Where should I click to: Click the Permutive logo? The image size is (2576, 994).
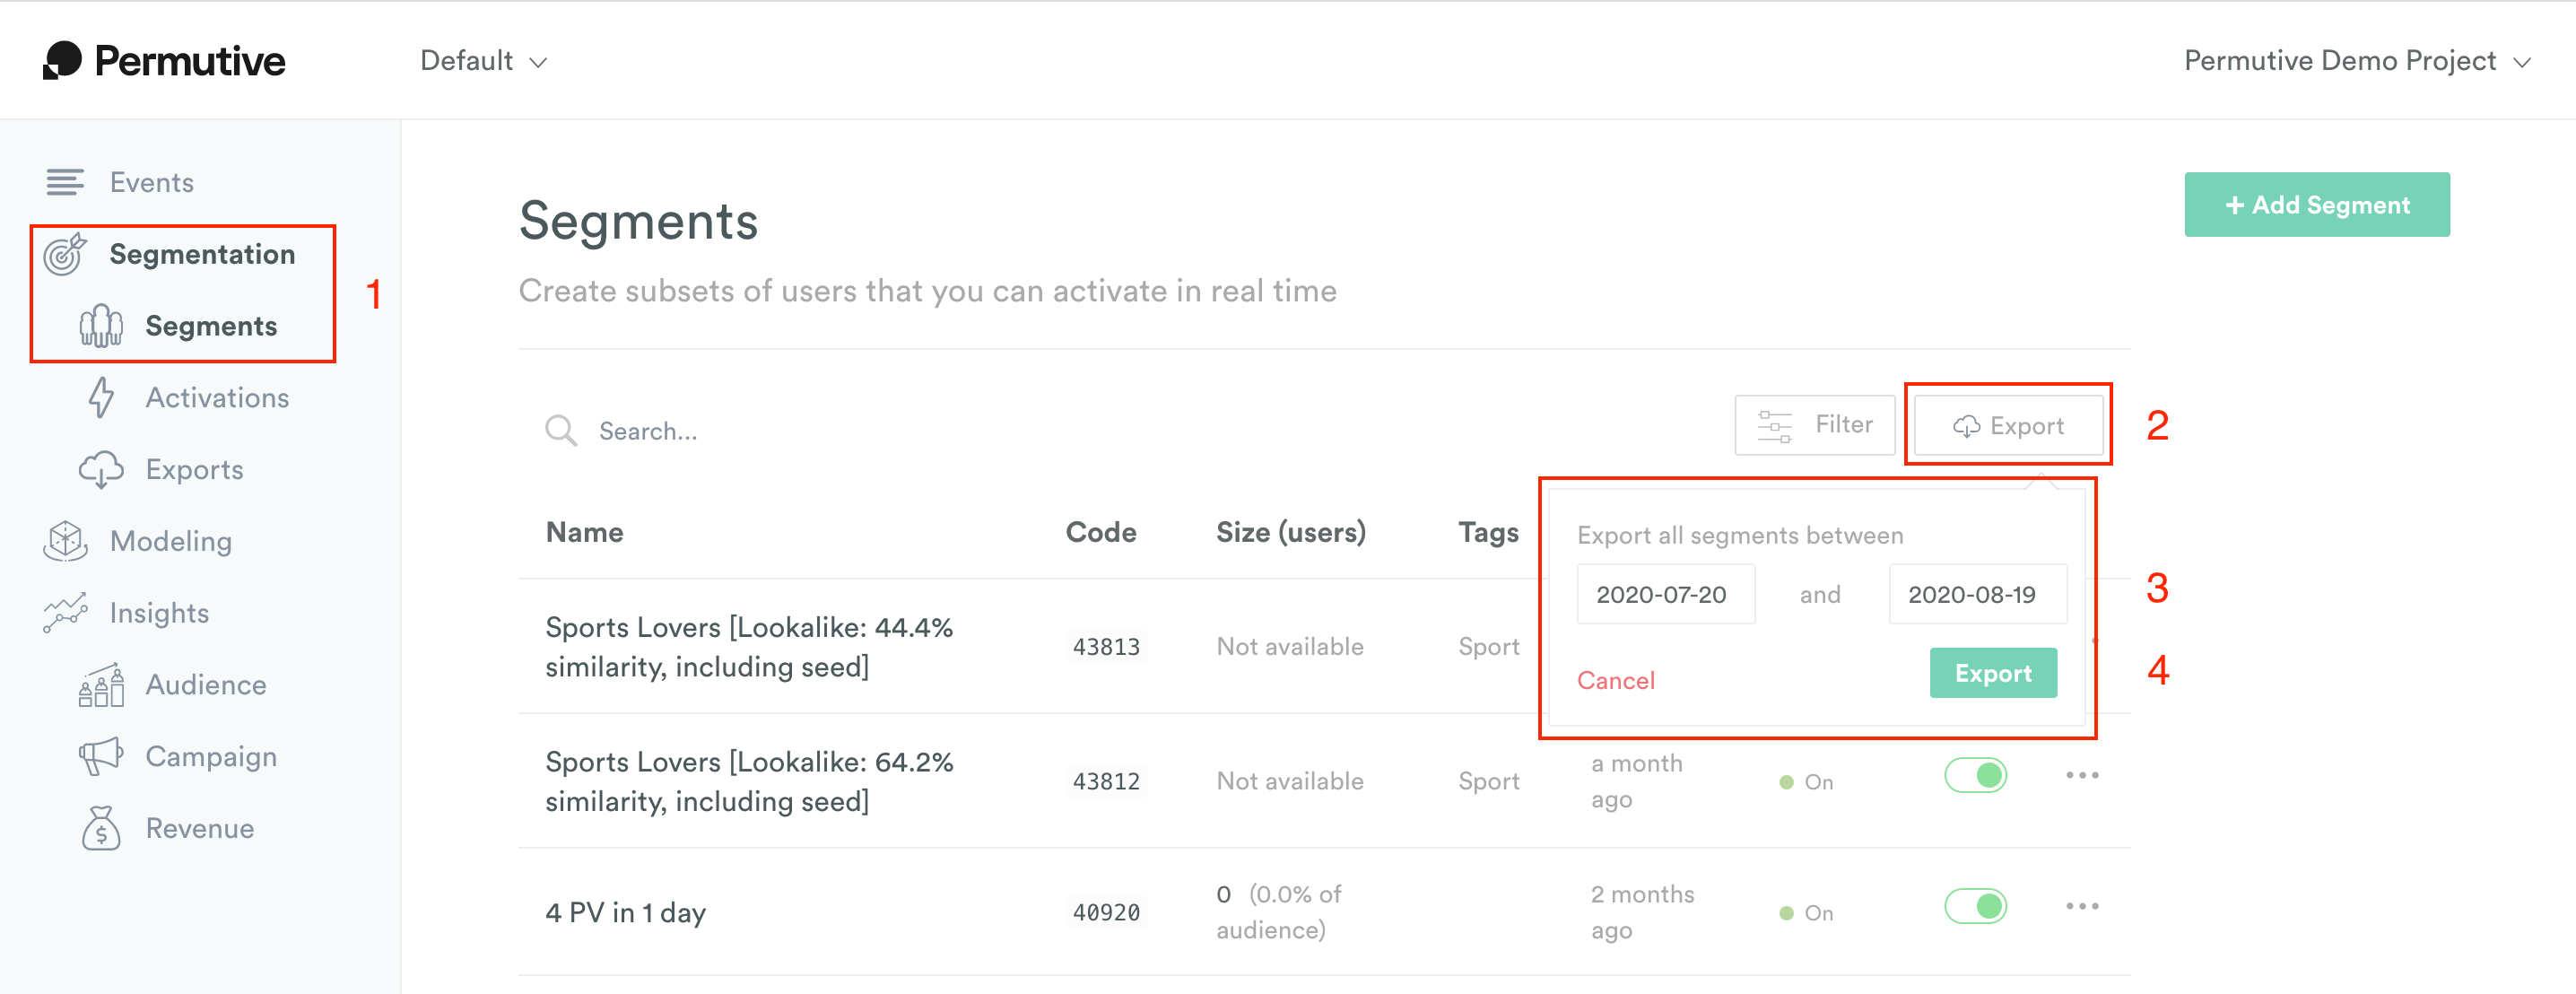pyautogui.click(x=164, y=60)
